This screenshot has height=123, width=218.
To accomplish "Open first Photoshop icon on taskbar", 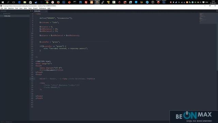I will (64, 2).
